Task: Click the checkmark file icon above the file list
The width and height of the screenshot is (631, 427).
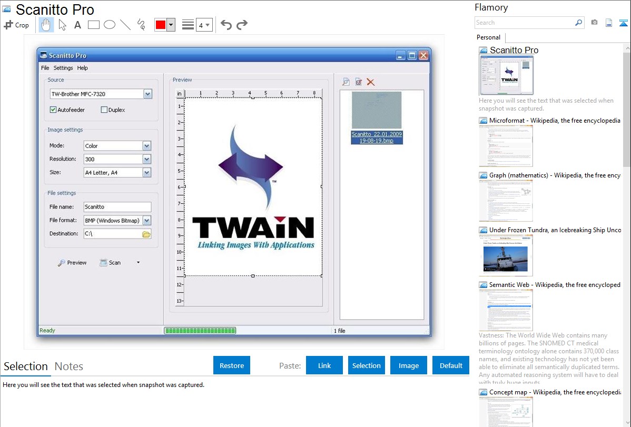Action: (359, 82)
